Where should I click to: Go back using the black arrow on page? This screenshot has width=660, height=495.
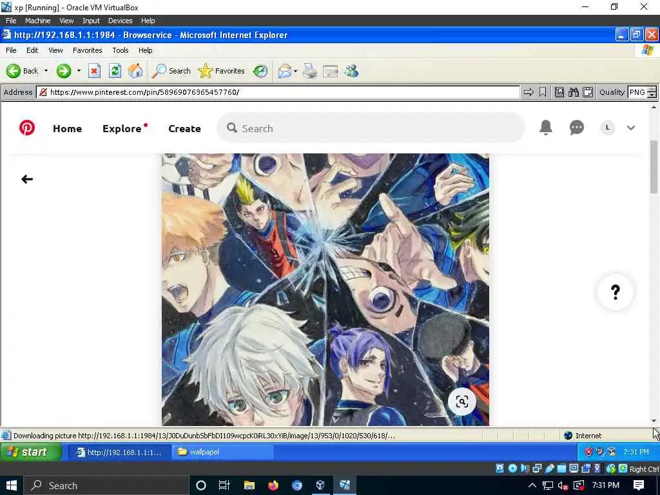click(x=27, y=179)
